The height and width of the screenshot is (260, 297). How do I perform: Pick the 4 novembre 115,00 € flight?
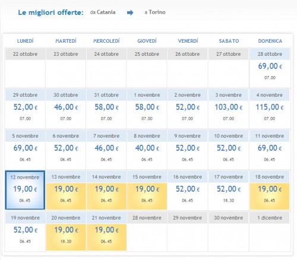pyautogui.click(x=270, y=109)
